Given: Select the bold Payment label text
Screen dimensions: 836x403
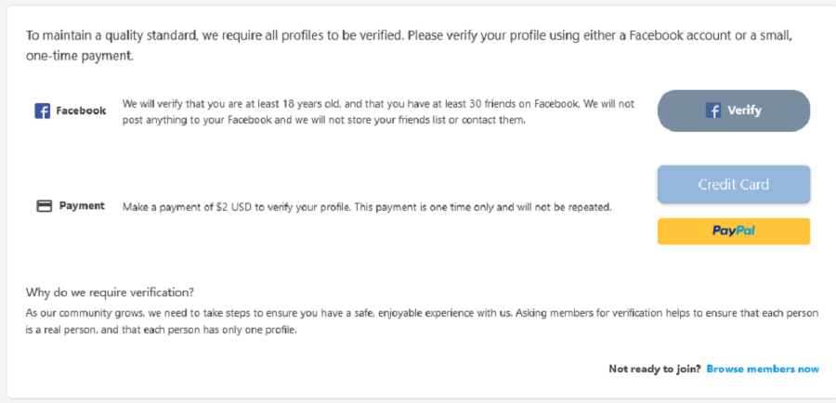Looking at the screenshot, I should pyautogui.click(x=82, y=206).
